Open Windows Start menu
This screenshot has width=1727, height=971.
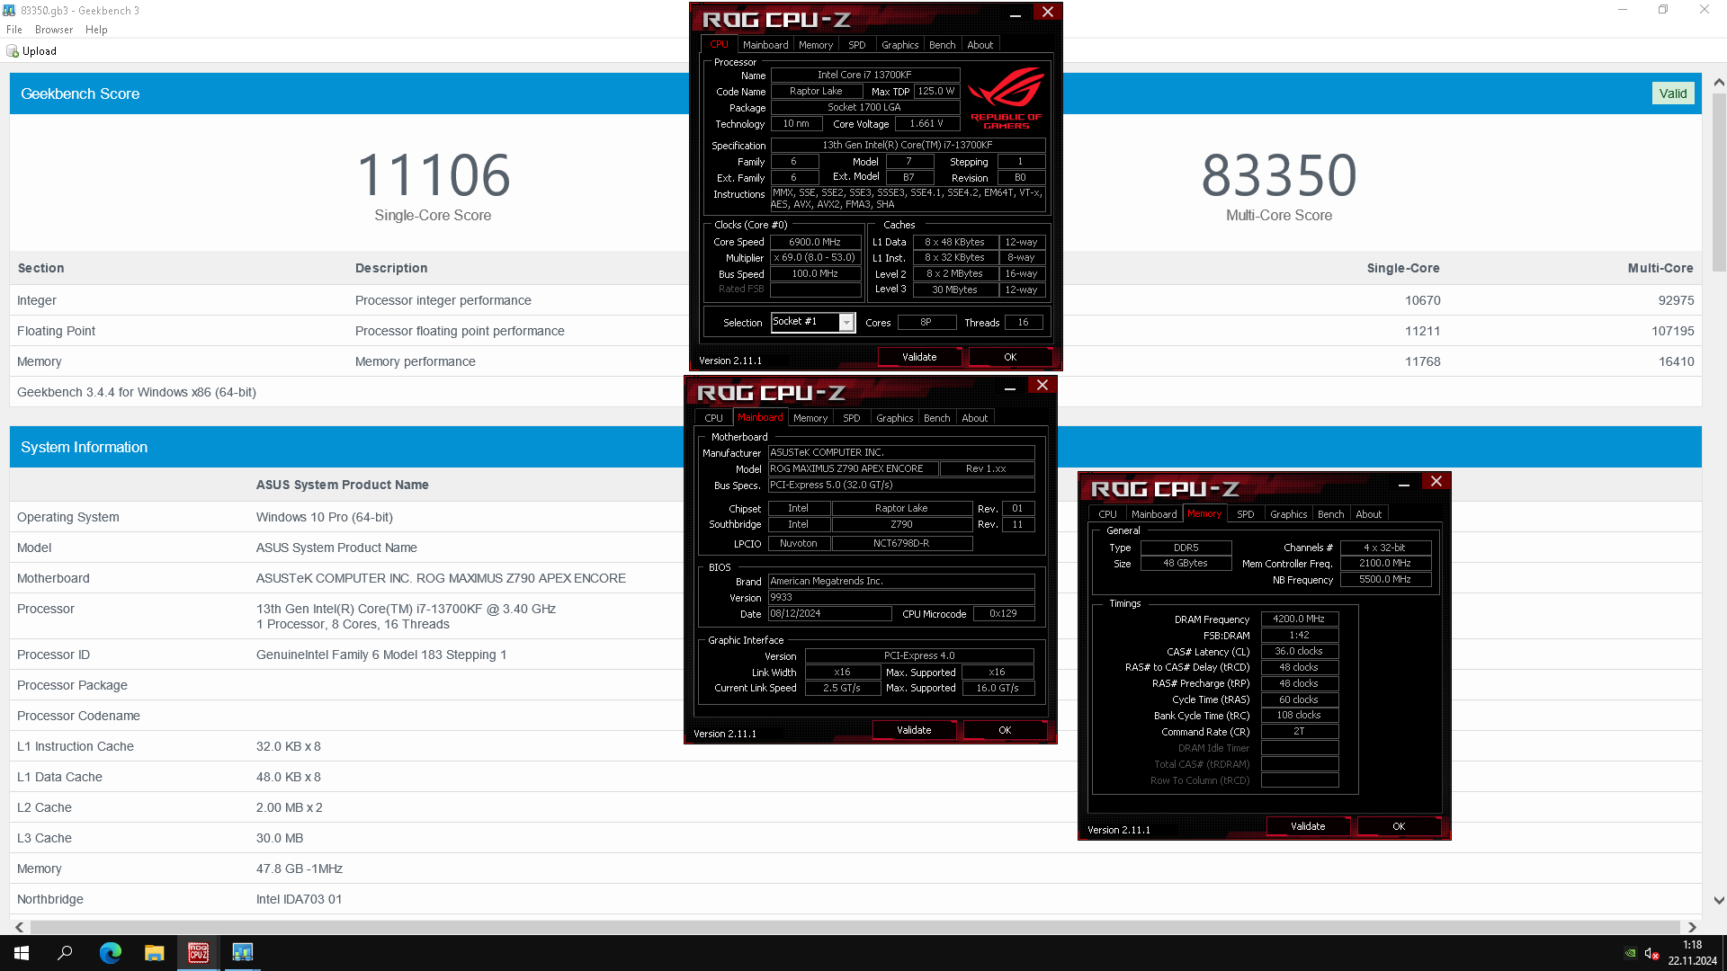[22, 953]
